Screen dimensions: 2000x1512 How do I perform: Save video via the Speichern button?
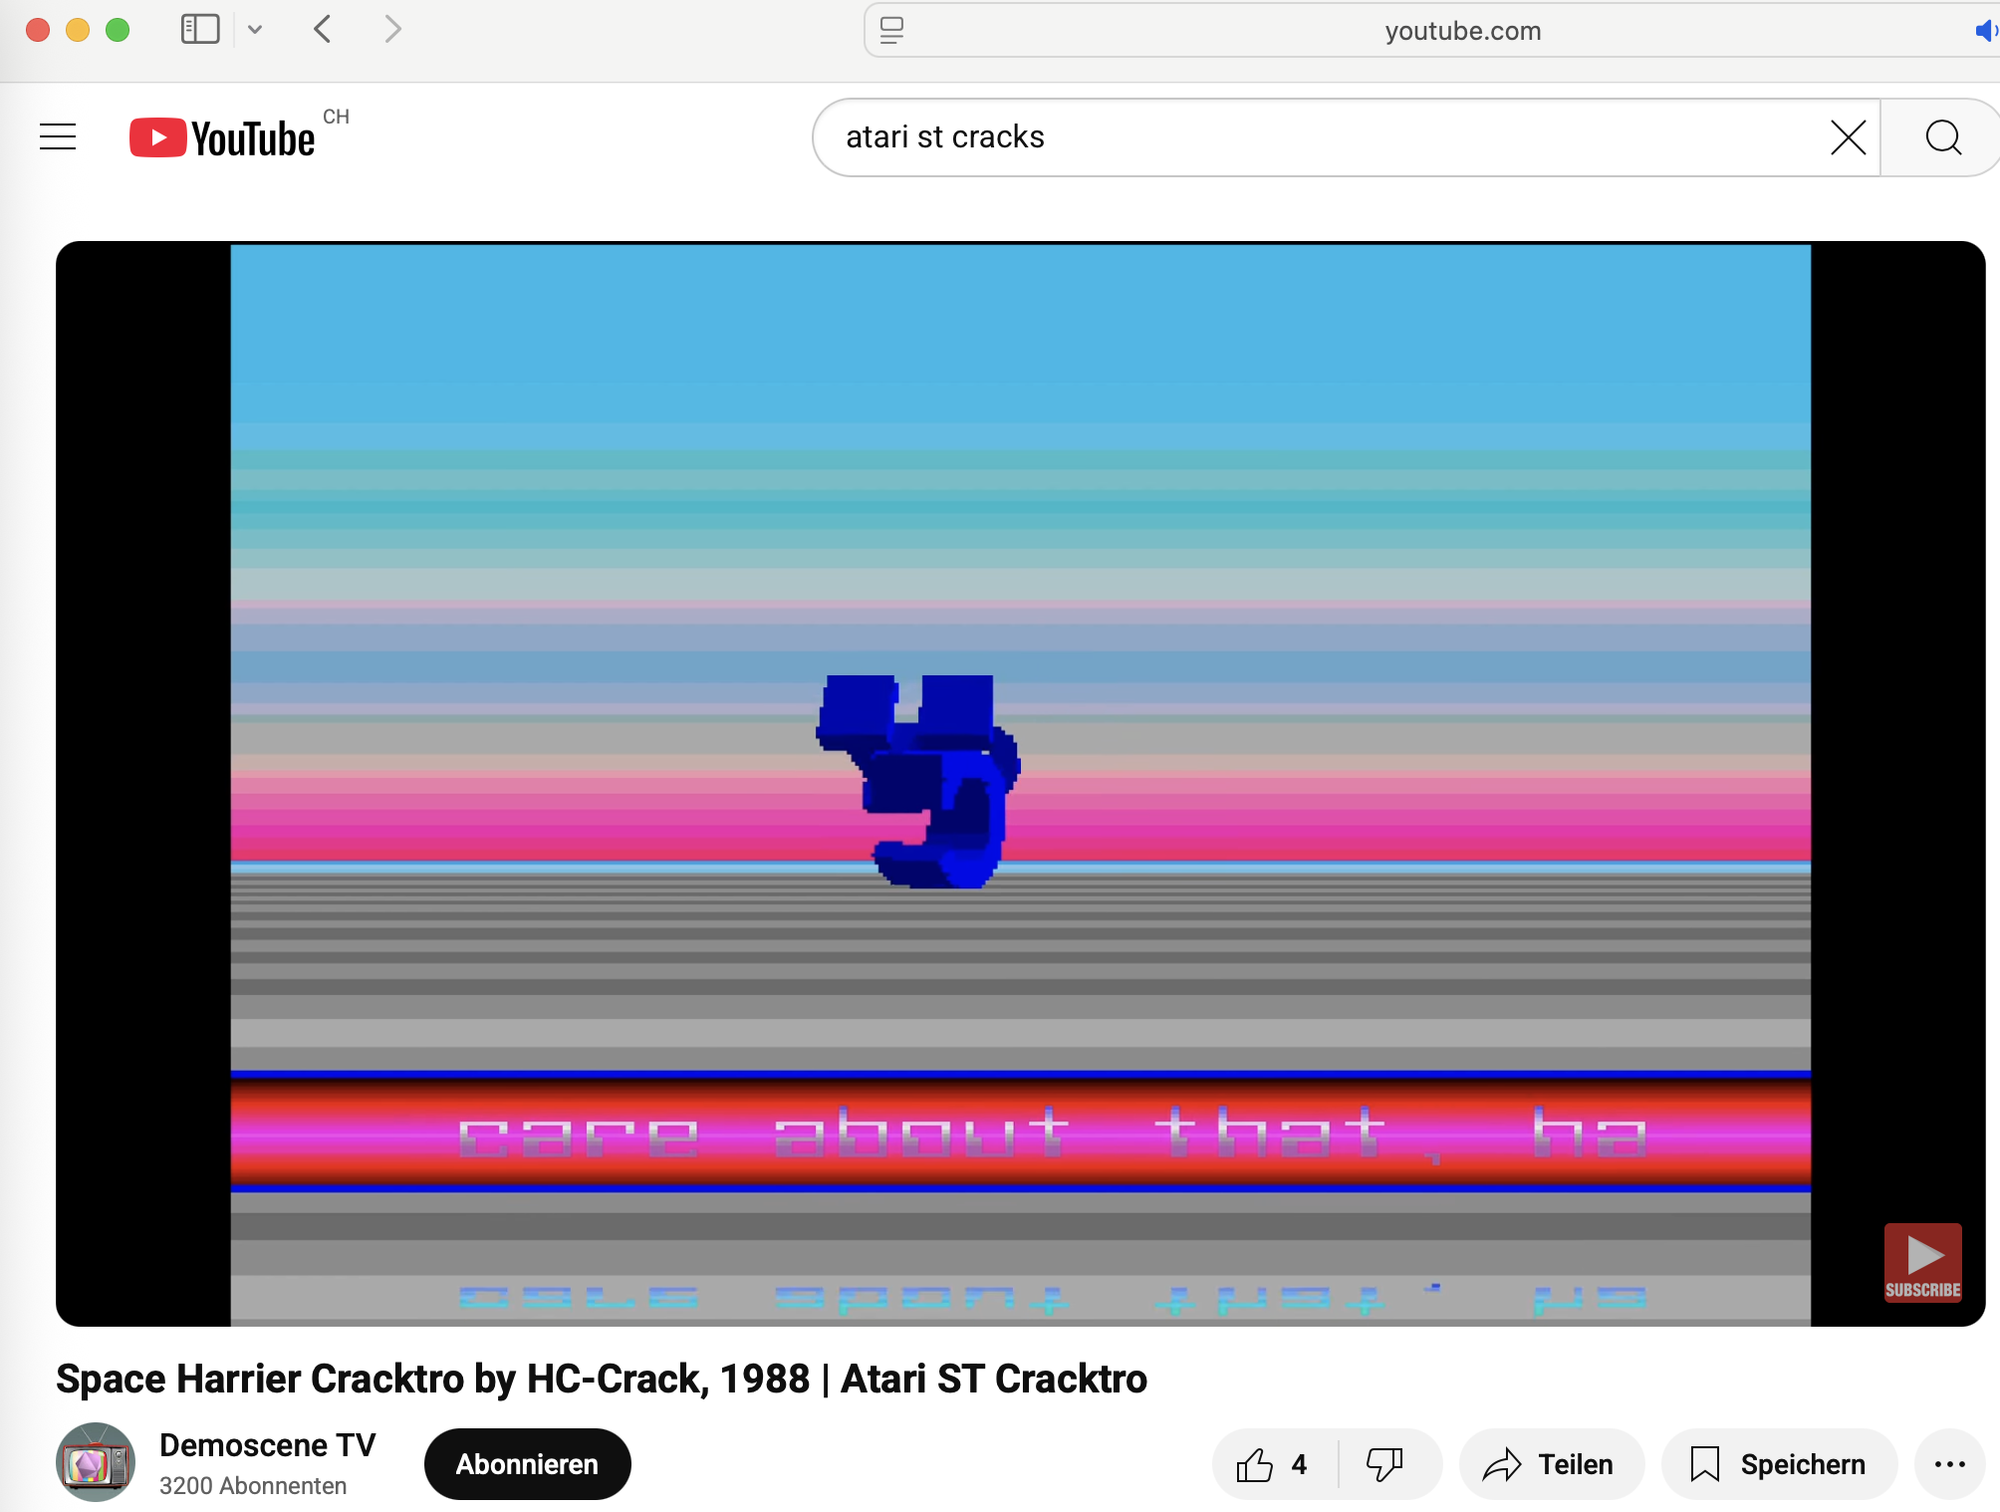pos(1779,1464)
